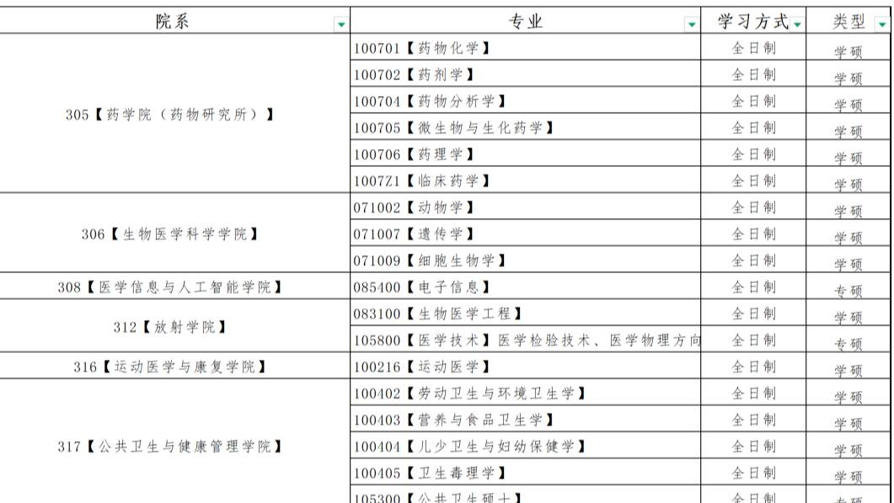
Task: Click 学硕 in the 动物学 row
Action: (x=848, y=211)
